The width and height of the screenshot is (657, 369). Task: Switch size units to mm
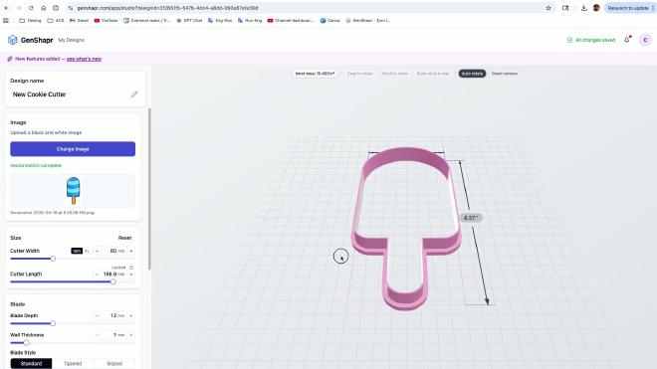[x=77, y=251]
